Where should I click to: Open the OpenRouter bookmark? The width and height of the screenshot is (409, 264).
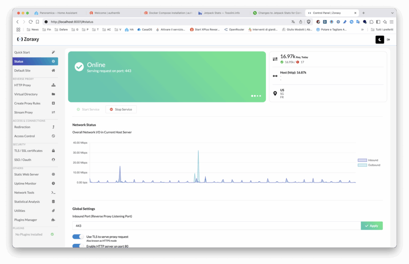(x=234, y=29)
